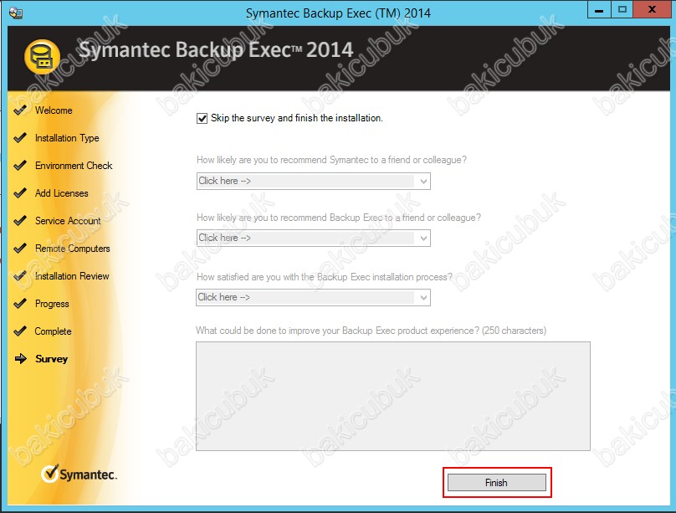Click the checkmark icon beside Welcome
This screenshot has height=513, width=676.
(20, 110)
